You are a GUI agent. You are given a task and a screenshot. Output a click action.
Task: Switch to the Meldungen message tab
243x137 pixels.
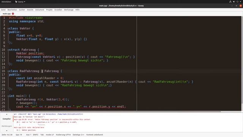pyautogui.click(x=7, y=126)
